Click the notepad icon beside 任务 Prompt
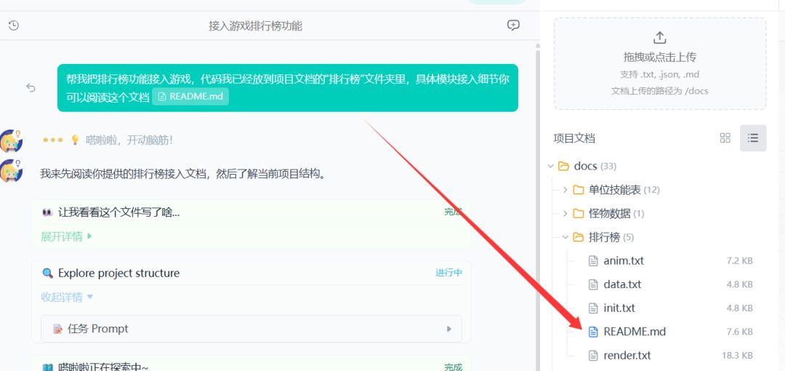Image resolution: width=785 pixels, height=371 pixels. [57, 329]
